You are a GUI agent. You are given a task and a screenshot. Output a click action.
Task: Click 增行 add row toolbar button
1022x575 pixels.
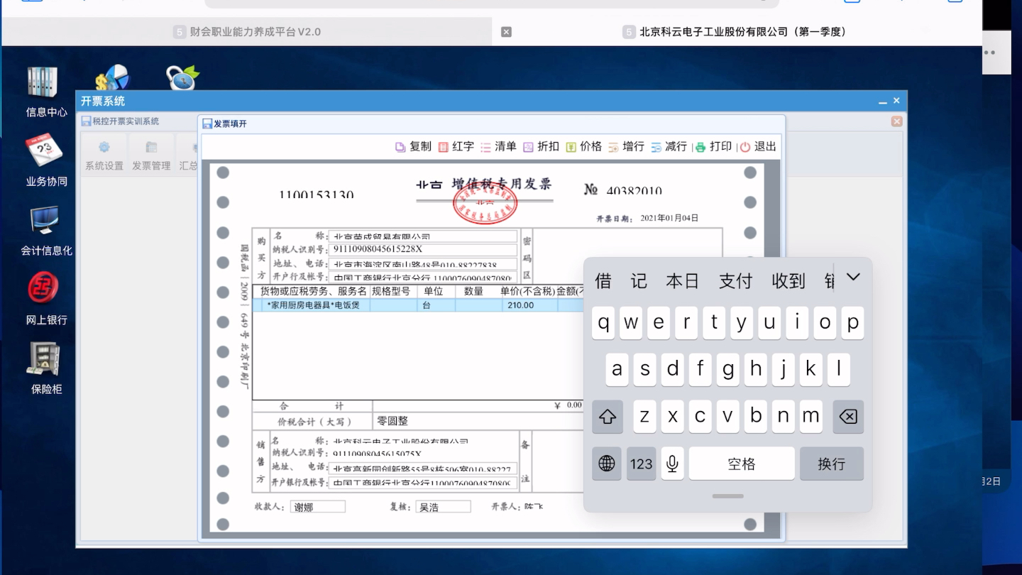[626, 147]
